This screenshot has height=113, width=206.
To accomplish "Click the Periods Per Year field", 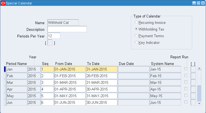I will (x=54, y=36).
